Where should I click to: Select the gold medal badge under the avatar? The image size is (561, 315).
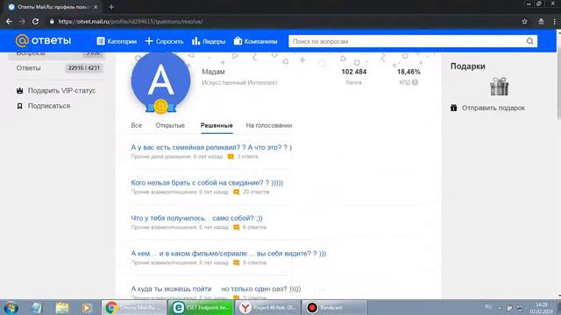point(160,106)
